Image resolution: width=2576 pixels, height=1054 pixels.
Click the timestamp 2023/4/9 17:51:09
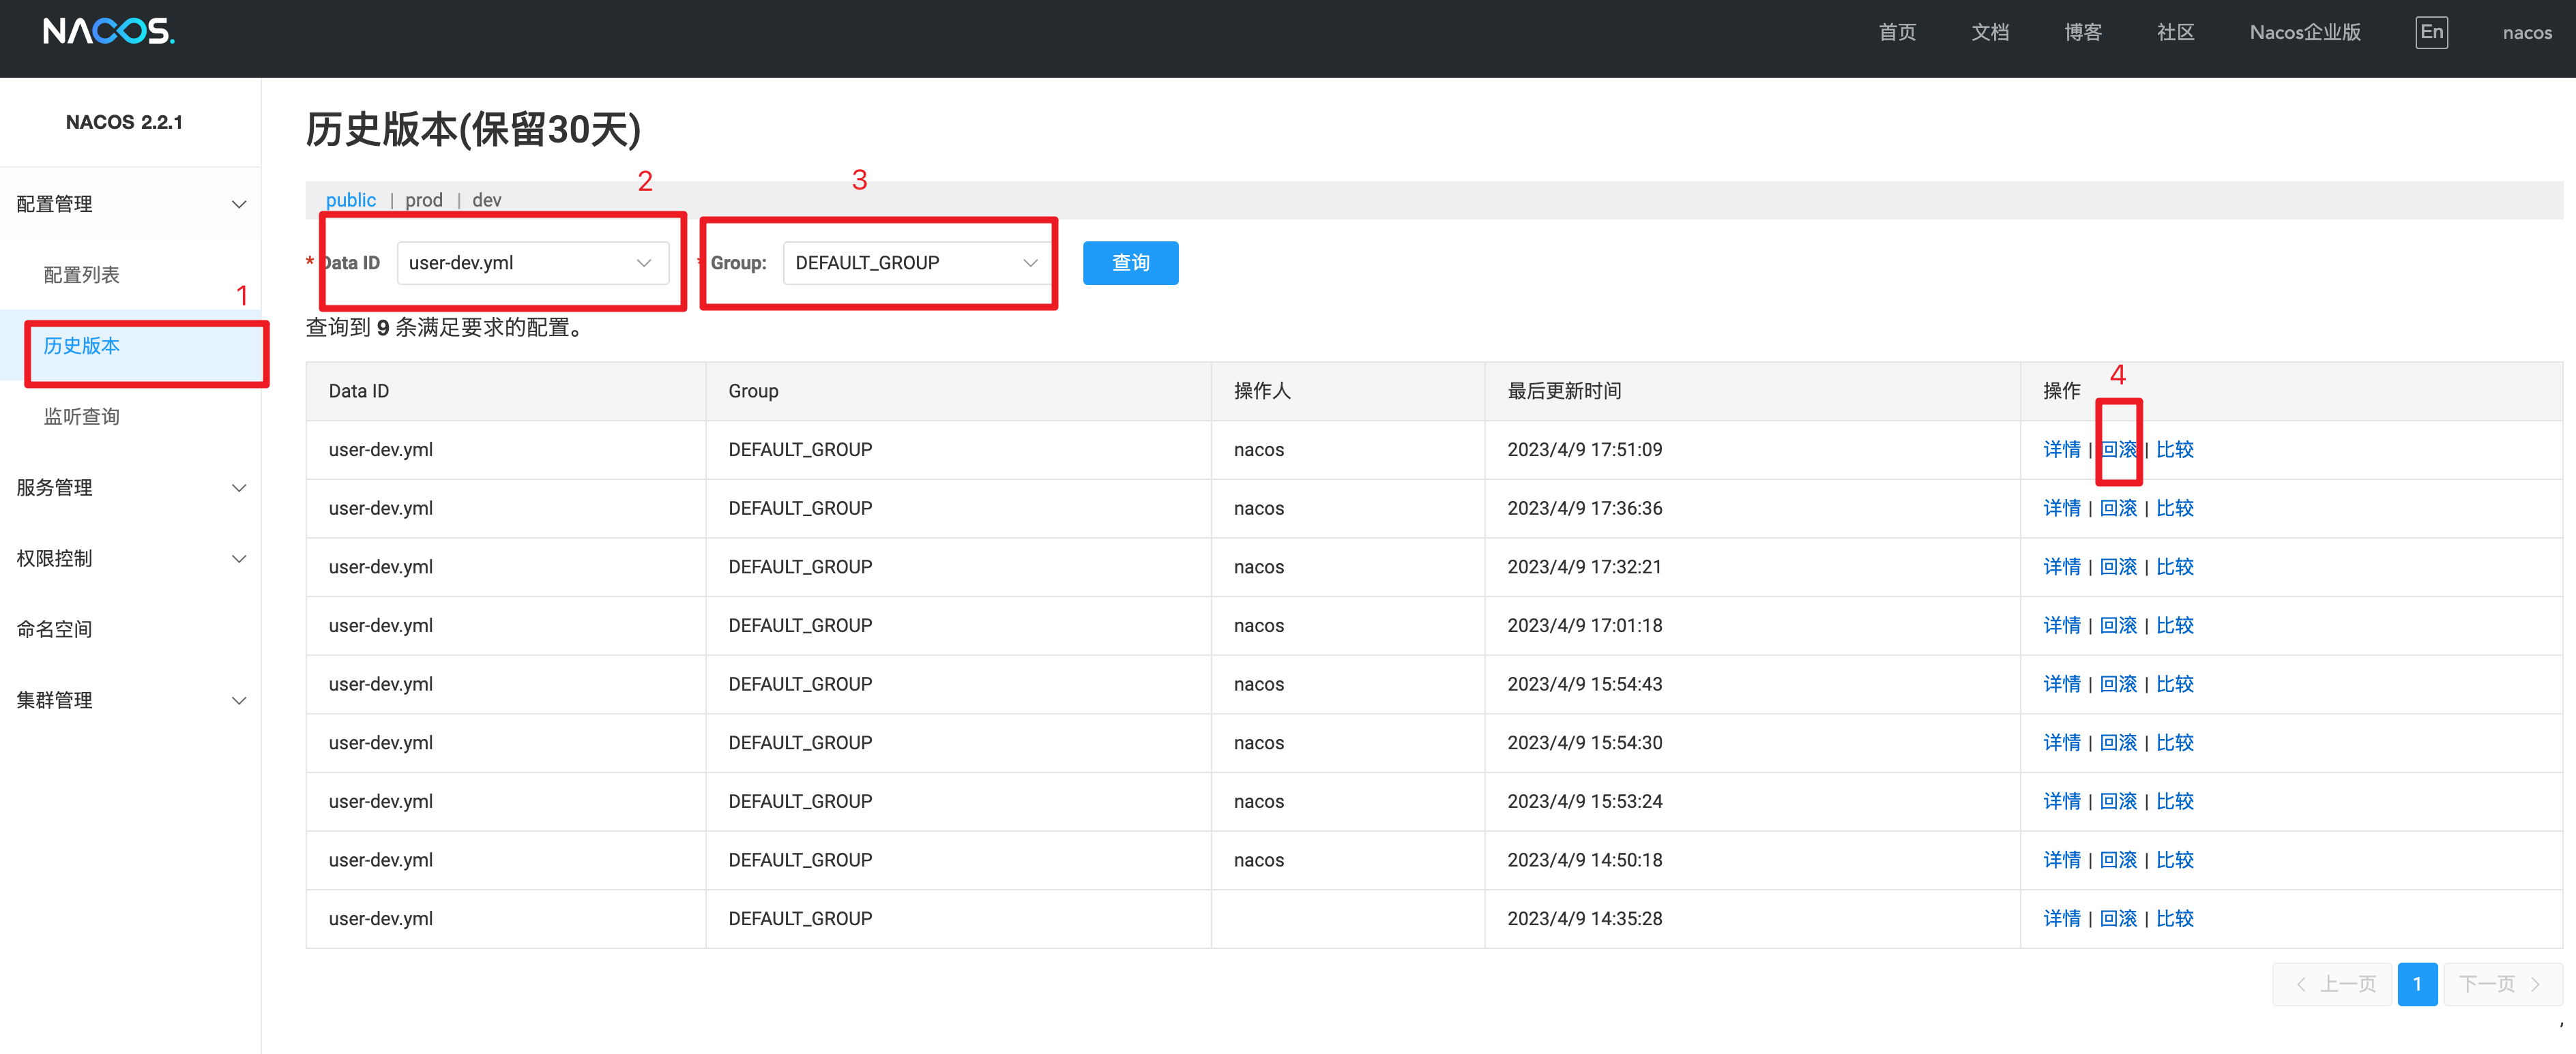1584,449
